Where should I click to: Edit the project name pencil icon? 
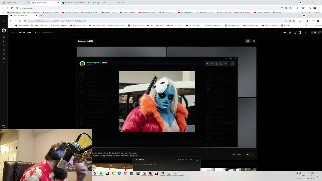[x=35, y=32]
